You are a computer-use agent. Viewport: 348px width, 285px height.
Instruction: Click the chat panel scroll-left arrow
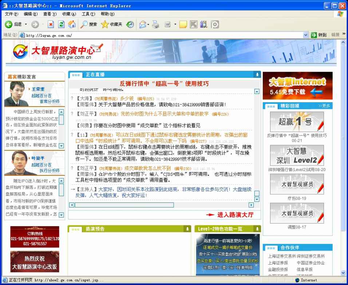[x=72, y=205]
